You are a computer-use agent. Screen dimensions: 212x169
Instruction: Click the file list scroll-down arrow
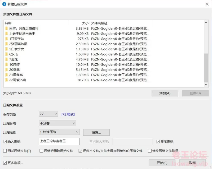pyautogui.click(x=206, y=85)
